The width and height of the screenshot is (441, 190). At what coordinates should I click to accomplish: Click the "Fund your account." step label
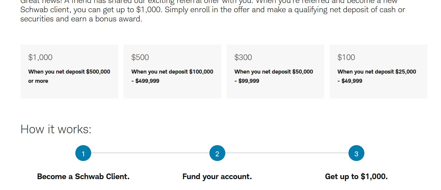coord(217,176)
